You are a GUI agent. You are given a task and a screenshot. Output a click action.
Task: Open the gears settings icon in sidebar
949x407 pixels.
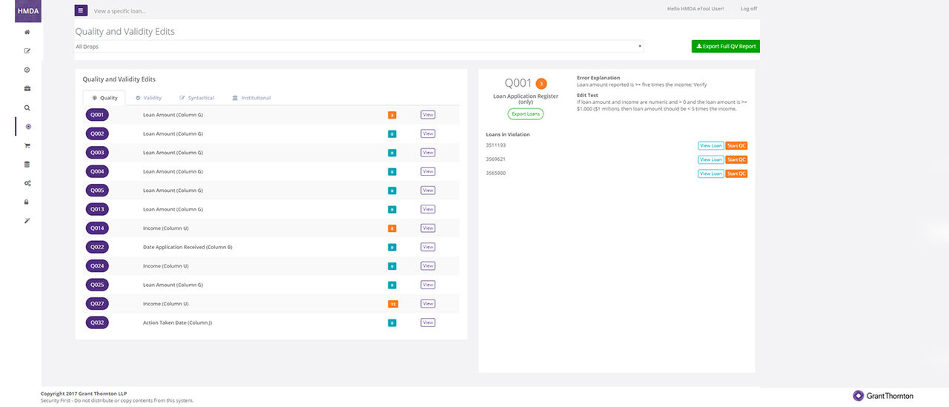(27, 183)
